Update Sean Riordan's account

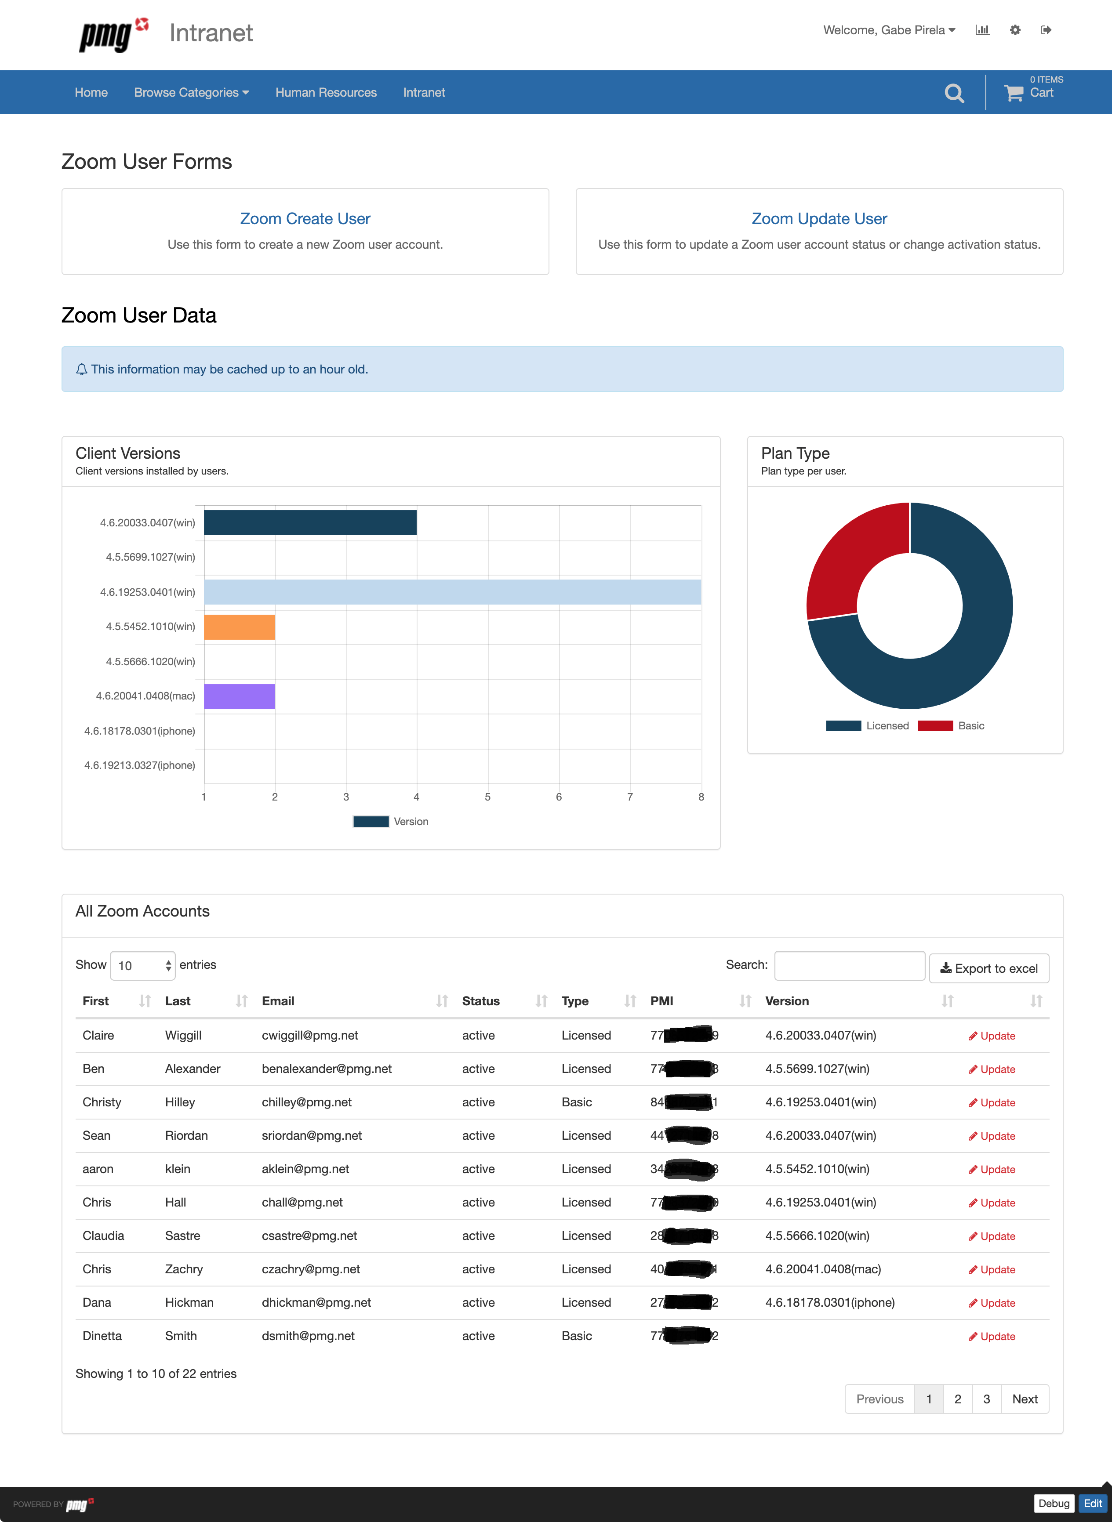pyautogui.click(x=992, y=1136)
